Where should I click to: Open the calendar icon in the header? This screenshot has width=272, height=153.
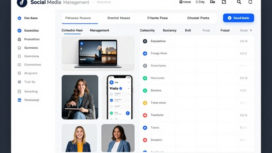tap(224, 2)
